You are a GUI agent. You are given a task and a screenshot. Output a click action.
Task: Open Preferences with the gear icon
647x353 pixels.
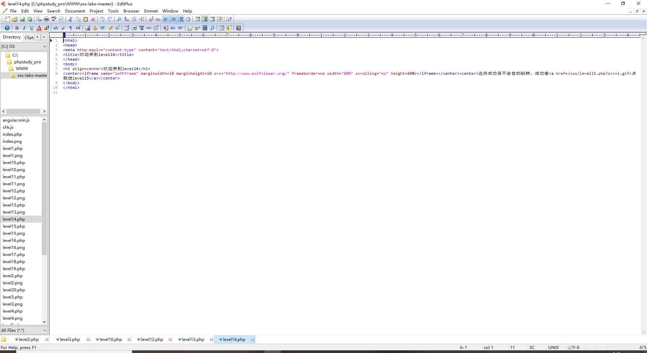[x=188, y=19]
